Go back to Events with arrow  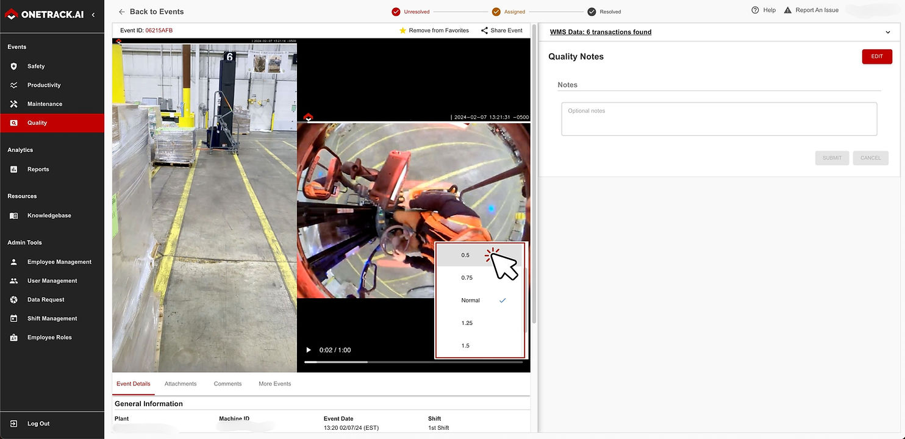(x=122, y=12)
